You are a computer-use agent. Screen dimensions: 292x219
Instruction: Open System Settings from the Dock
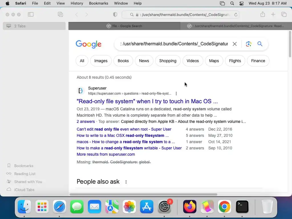(164, 206)
